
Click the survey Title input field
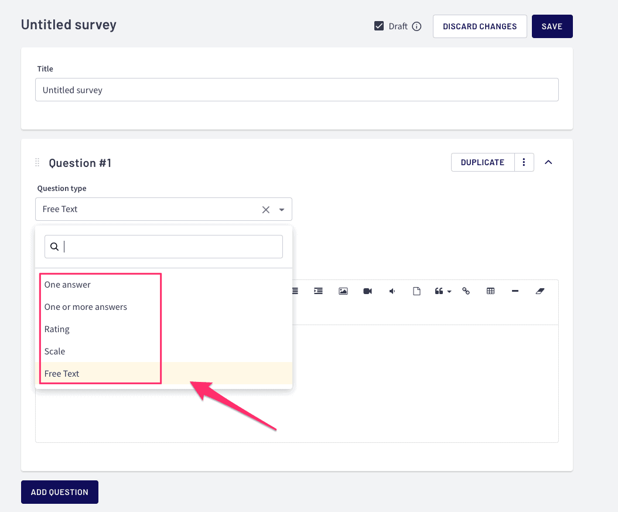pos(296,90)
